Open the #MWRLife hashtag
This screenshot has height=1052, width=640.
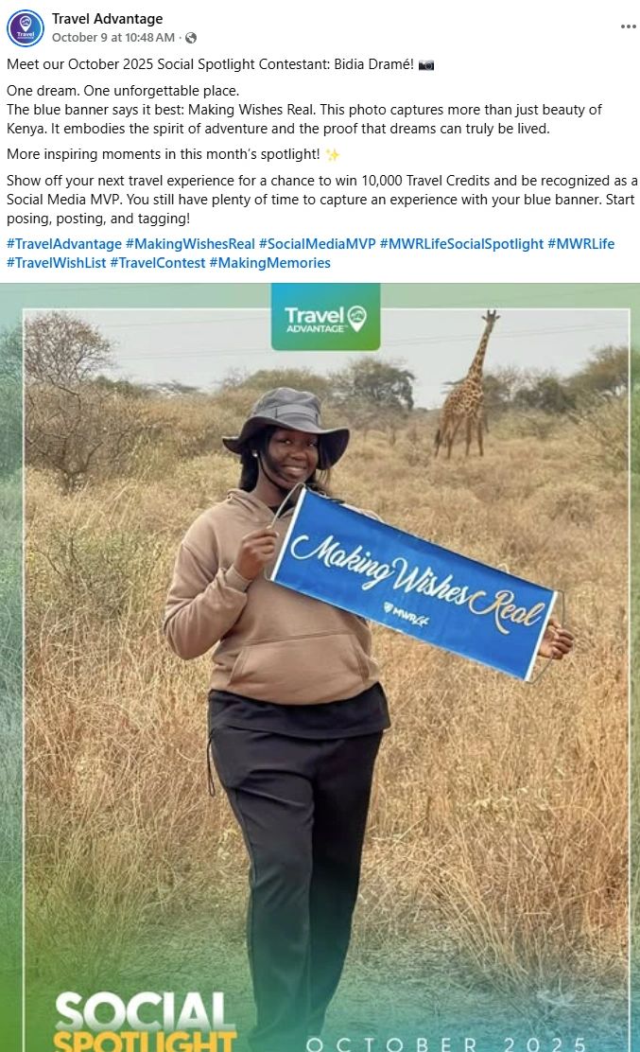point(581,243)
